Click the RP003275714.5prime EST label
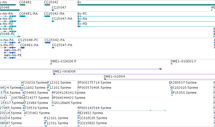This screenshot has width=215, height=127. point(94,83)
